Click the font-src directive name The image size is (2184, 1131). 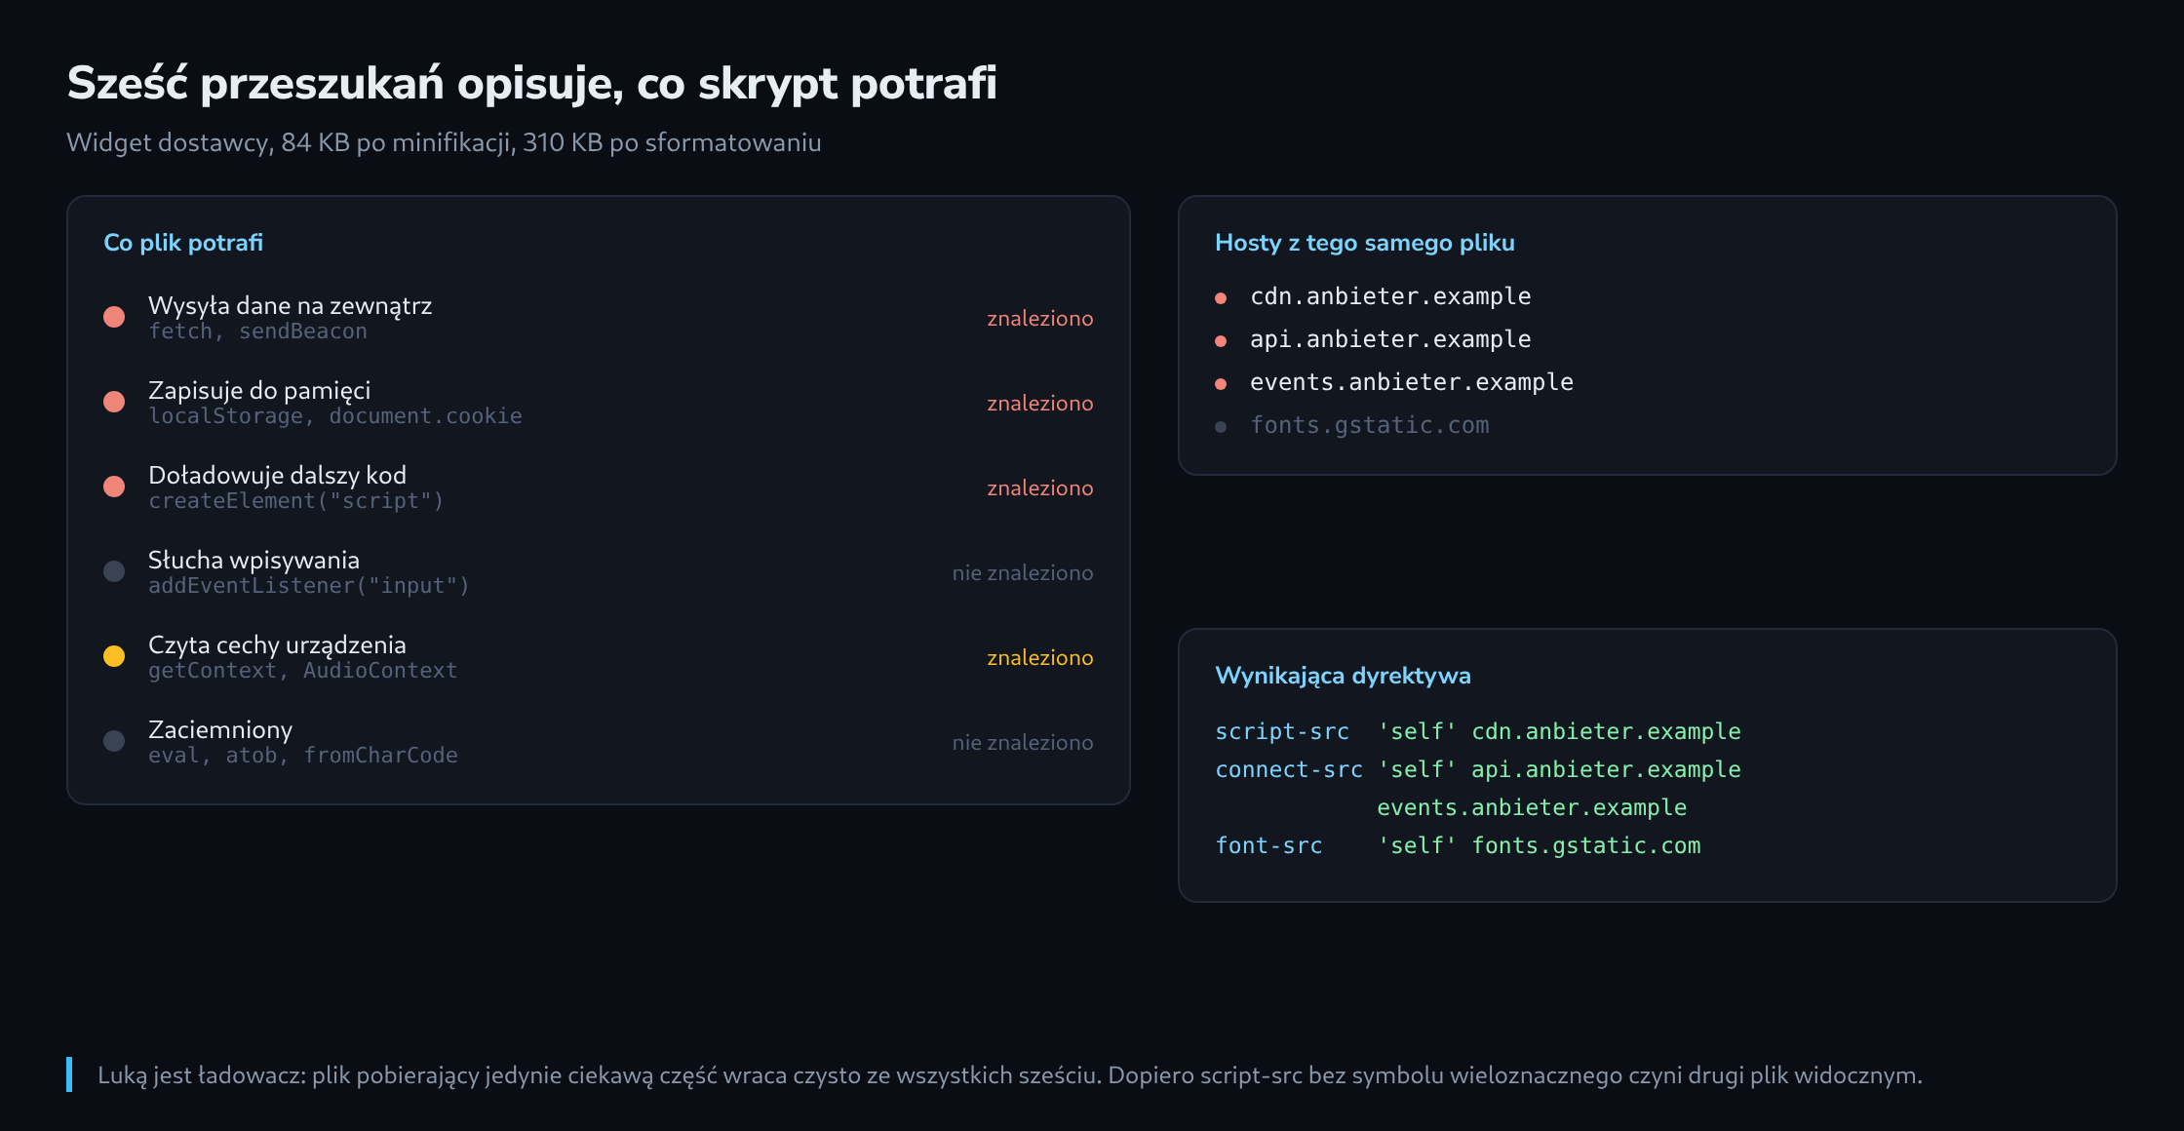(1268, 845)
